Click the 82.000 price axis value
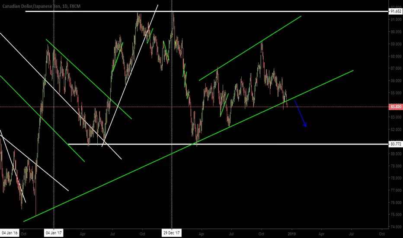The image size is (403, 238). [396, 129]
